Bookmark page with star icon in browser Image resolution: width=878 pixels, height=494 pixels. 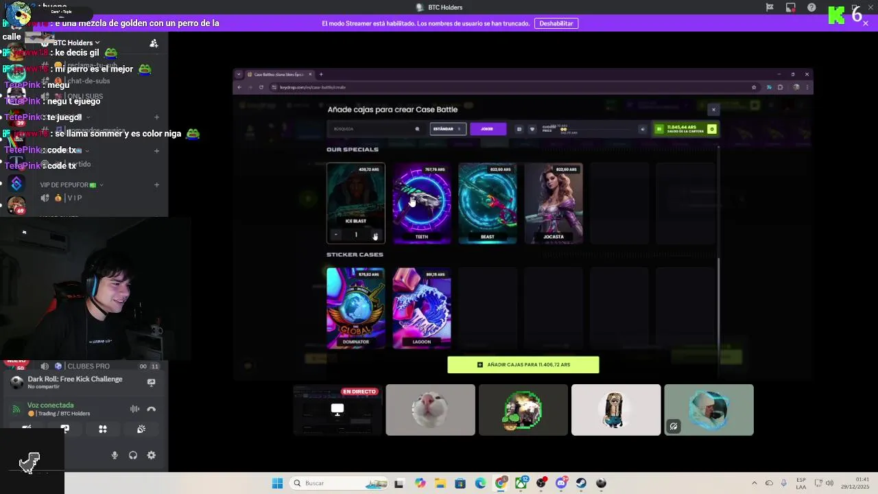tap(754, 87)
